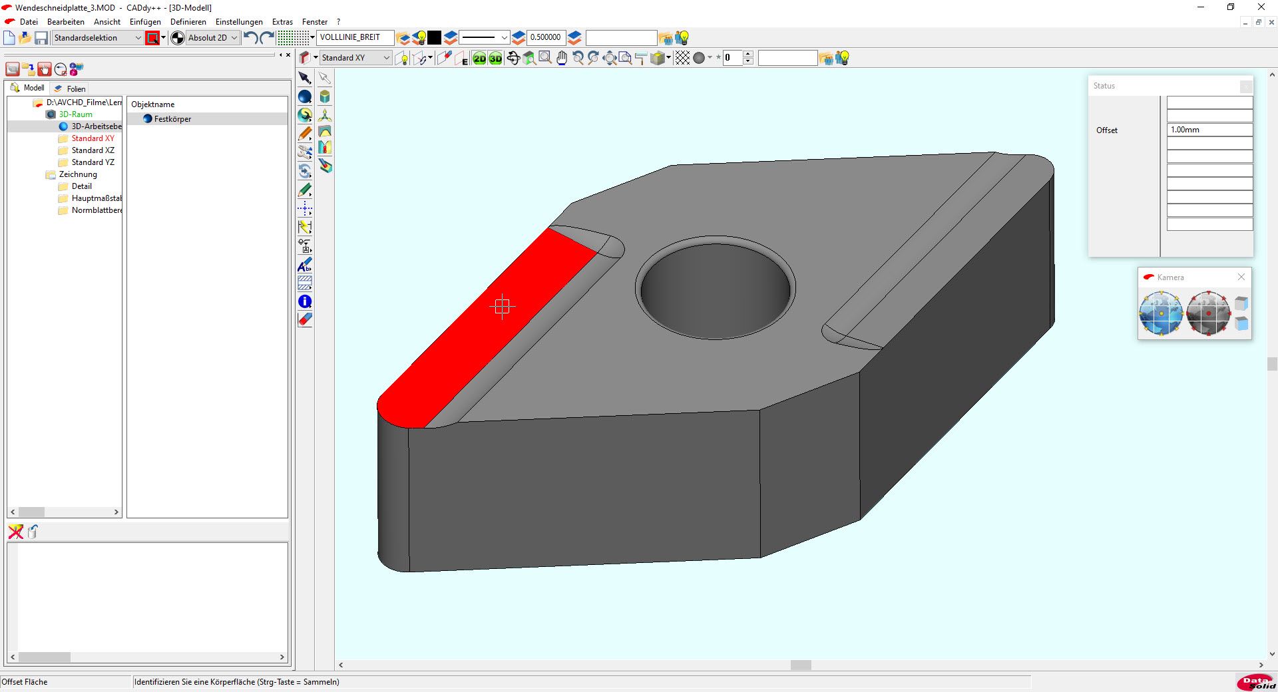1278x692 pixels.
Task: Click the gray globe camera view
Action: tap(1208, 313)
